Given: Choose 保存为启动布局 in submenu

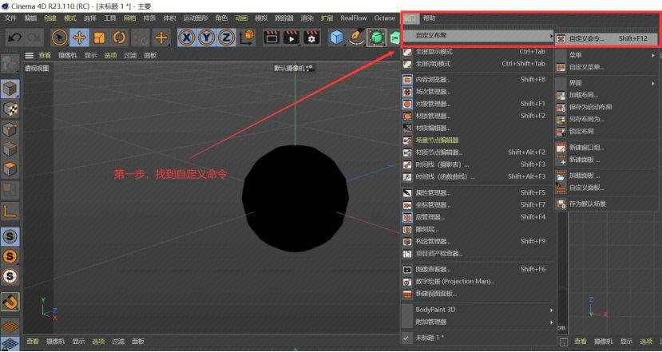Looking at the screenshot, I should 607,107.
